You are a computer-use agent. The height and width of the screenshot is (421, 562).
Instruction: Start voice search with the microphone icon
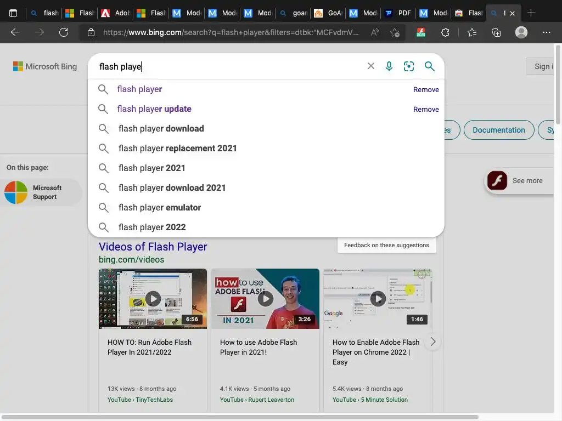coord(389,66)
